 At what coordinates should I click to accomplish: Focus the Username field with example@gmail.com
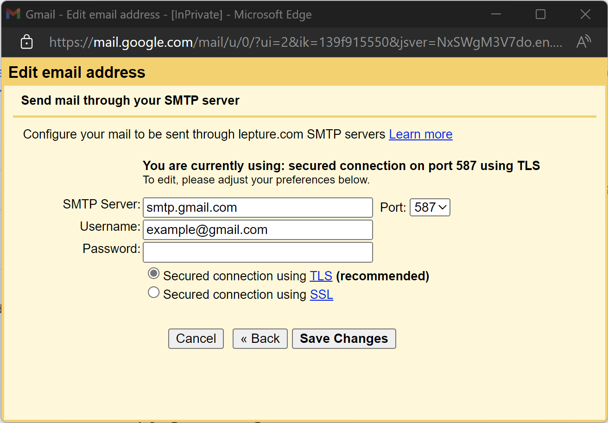(258, 230)
